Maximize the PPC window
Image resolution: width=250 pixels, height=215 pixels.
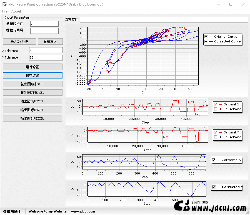(x=231, y=4)
